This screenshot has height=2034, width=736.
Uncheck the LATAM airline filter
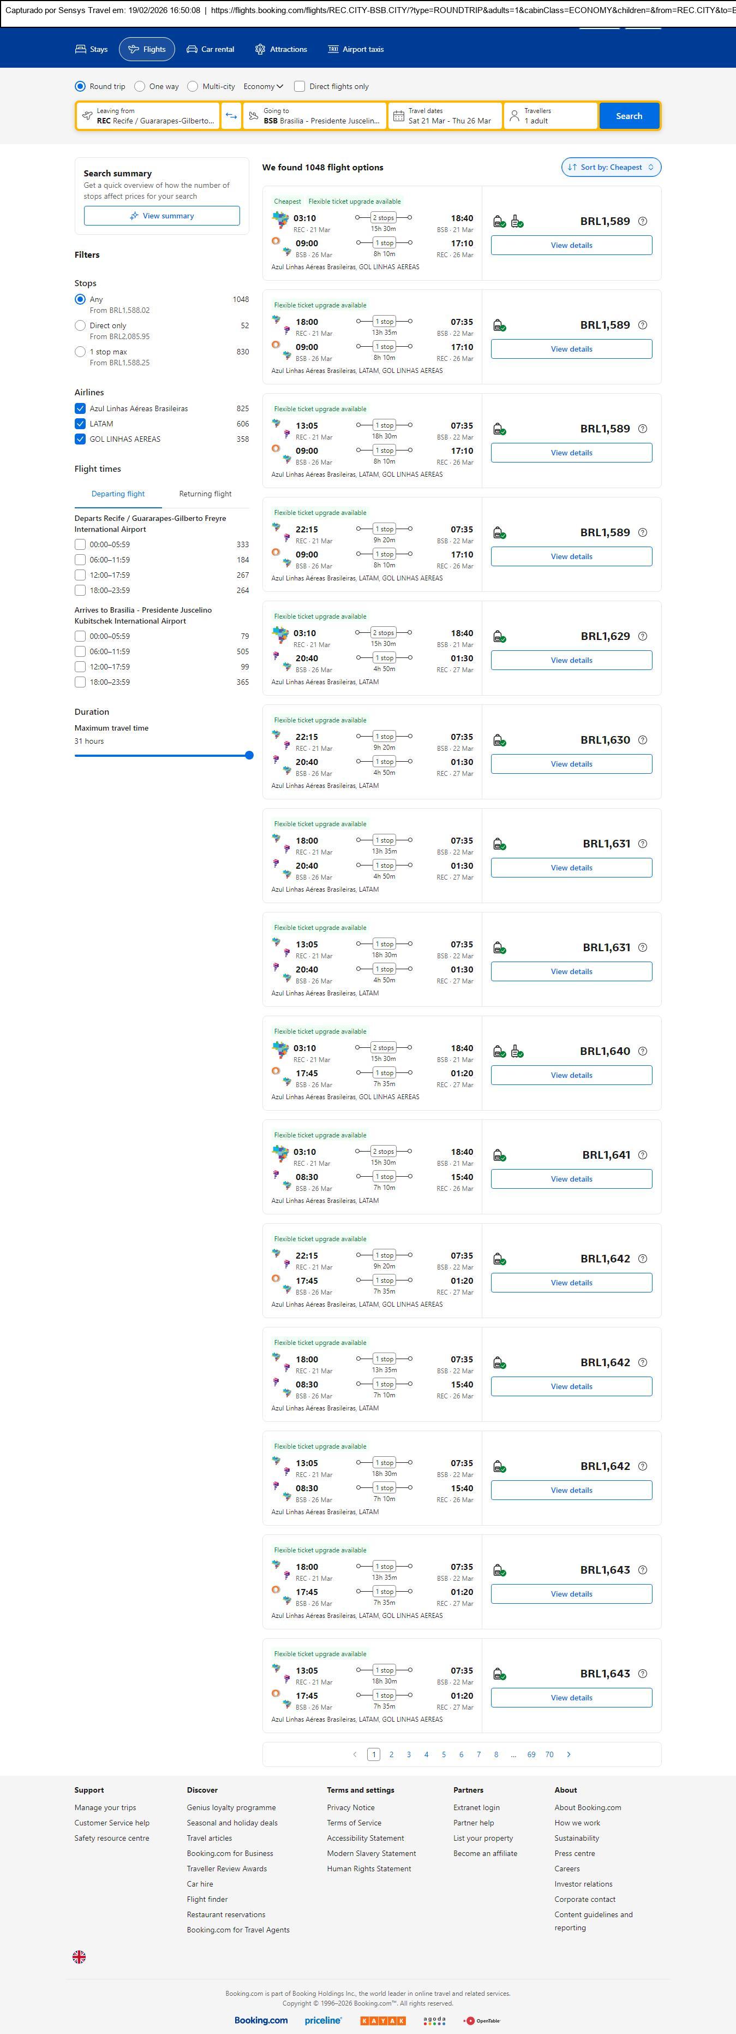click(x=80, y=424)
